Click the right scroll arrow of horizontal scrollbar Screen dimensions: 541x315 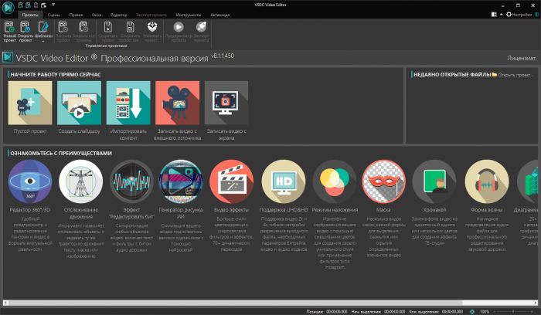tap(536, 303)
